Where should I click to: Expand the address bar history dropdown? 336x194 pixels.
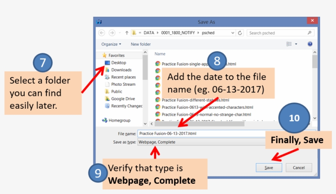coord(233,33)
